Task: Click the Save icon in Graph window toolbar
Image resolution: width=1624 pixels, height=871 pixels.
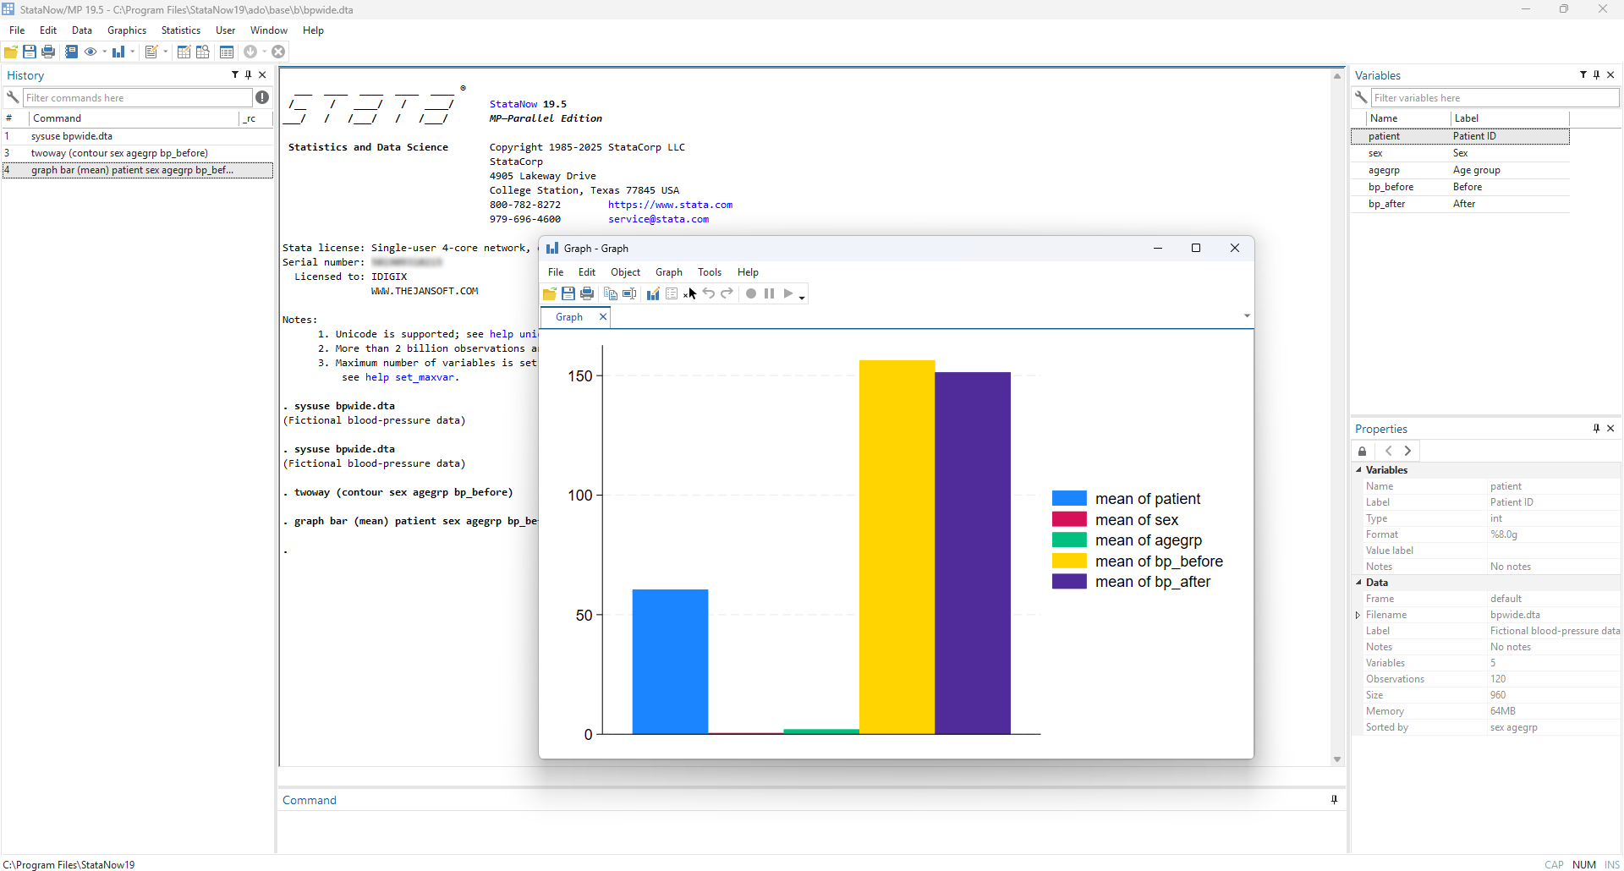Action: (568, 294)
